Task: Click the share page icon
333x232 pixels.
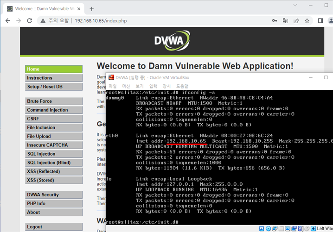Action: 296,20
